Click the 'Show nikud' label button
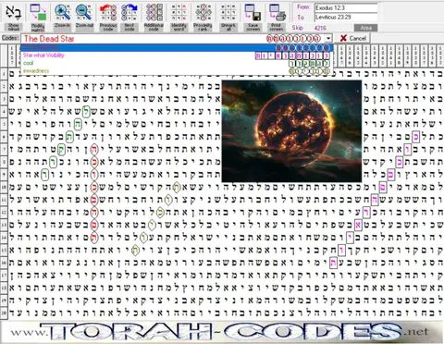The width and height of the screenshot is (444, 344). 14,27
